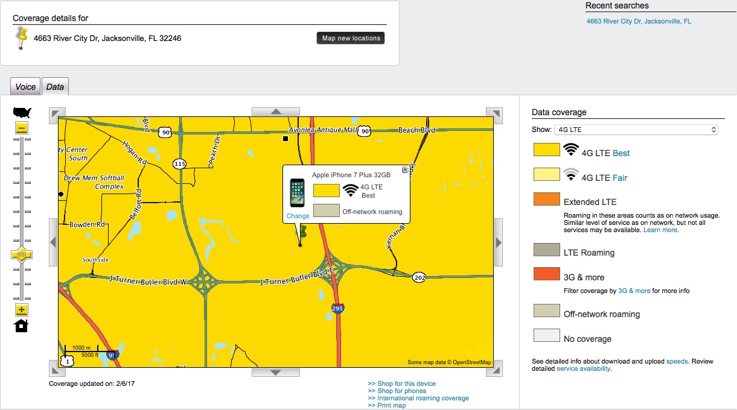
Task: Click Coverage updated on 2/6/17 text
Action: pos(92,383)
